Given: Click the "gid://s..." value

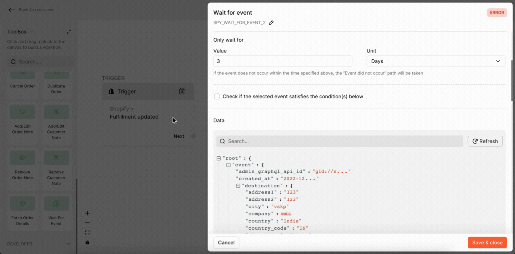Looking at the screenshot, I should click(x=332, y=172).
